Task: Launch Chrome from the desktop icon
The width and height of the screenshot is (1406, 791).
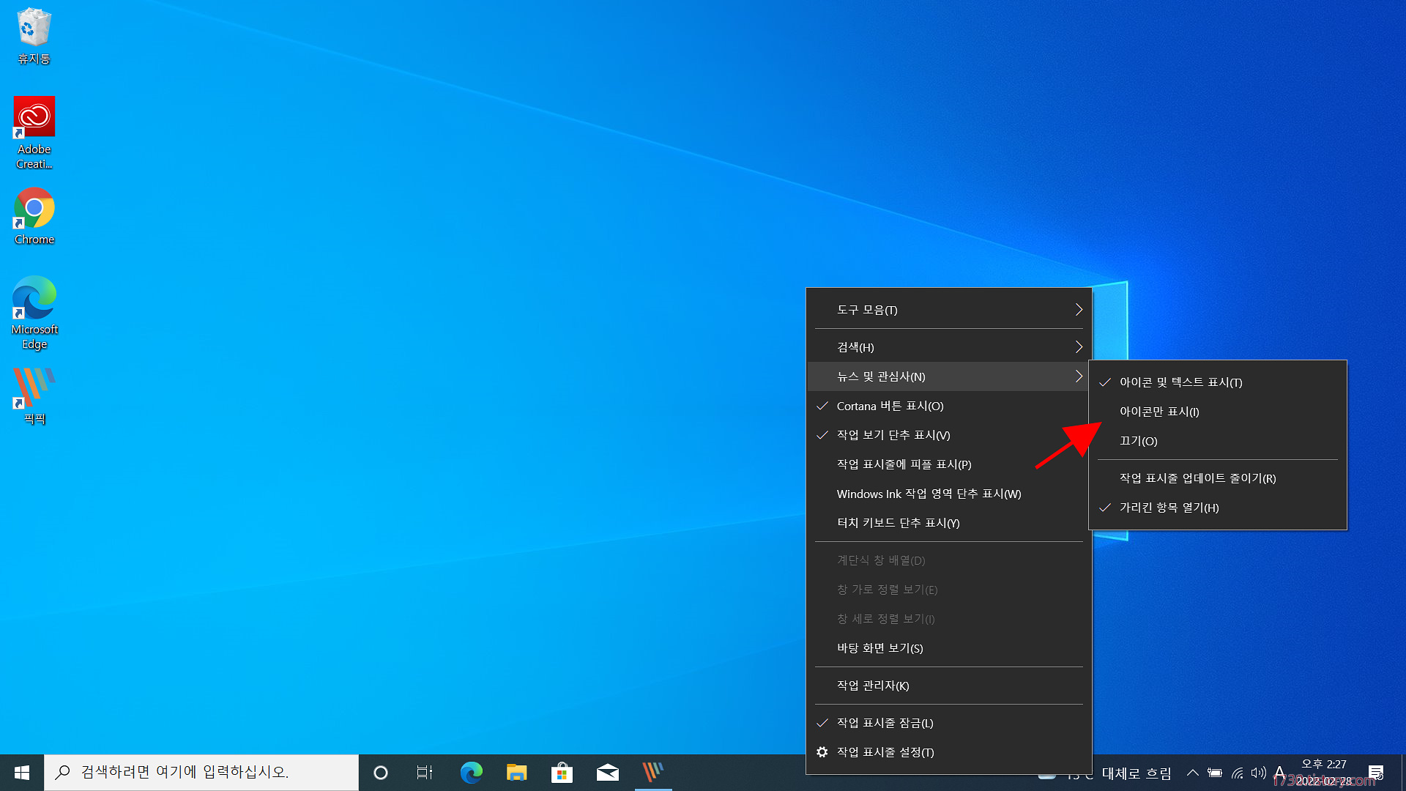Action: coord(34,209)
